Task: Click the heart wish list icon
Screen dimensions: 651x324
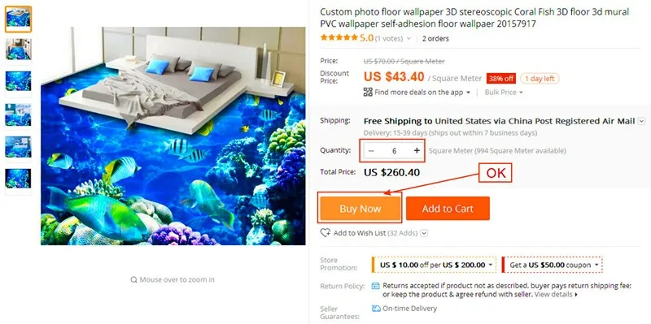Action: click(325, 233)
